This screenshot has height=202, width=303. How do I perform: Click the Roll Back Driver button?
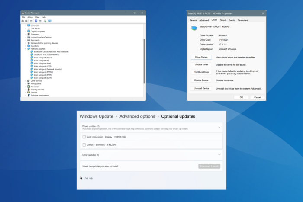[201, 72]
